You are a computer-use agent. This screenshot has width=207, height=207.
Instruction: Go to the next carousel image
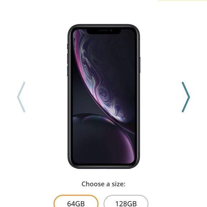point(186,97)
